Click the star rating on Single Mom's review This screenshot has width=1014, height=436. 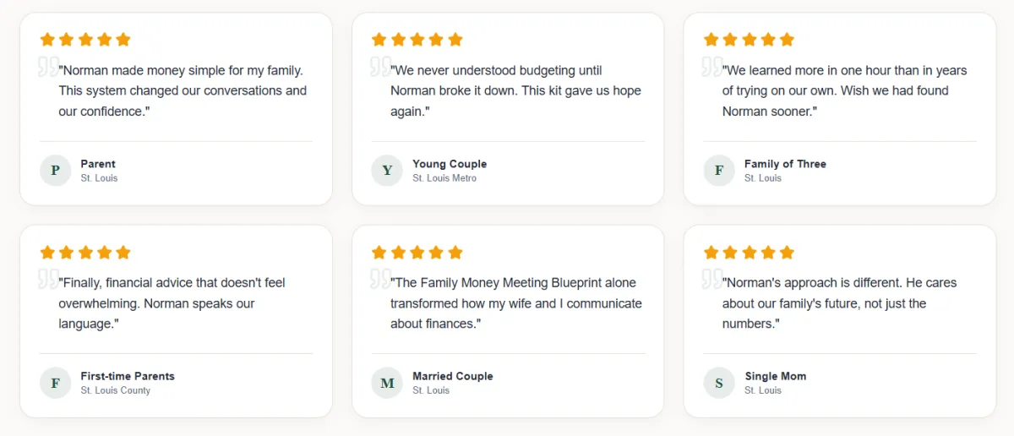(750, 252)
